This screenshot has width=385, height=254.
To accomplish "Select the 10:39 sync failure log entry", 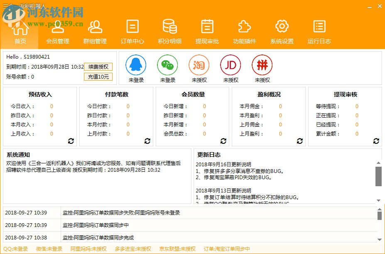I will tap(125, 212).
